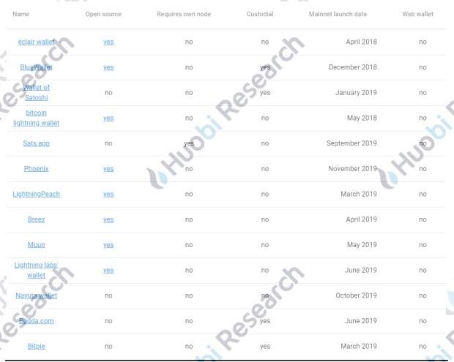Select the 'Mainnet launch date' column header
The height and width of the screenshot is (362, 454).
coord(338,14)
